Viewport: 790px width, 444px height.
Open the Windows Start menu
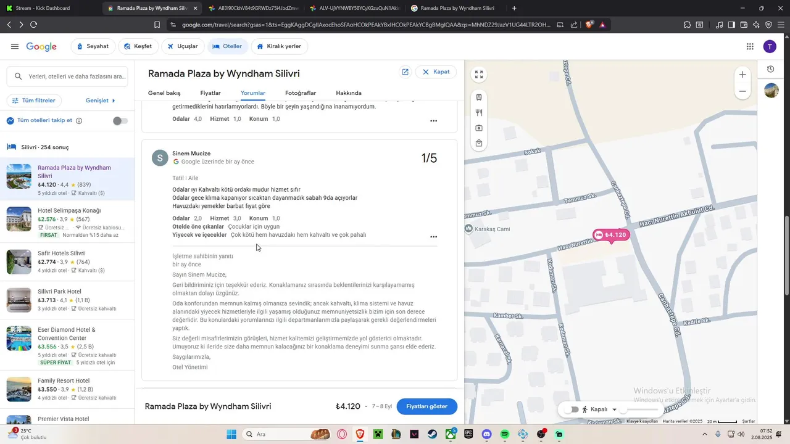[231, 434]
